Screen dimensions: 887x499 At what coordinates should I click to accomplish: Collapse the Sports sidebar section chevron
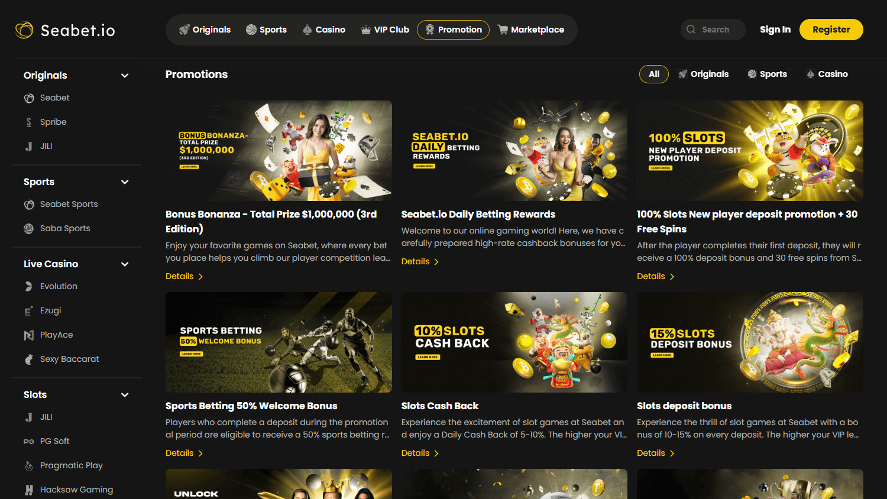pos(125,182)
